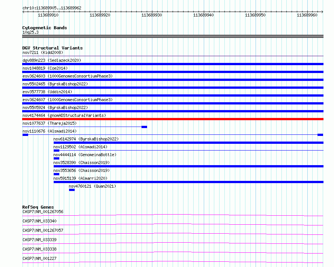Click ruler position 113689950
The image size is (334, 267).
(255, 15)
